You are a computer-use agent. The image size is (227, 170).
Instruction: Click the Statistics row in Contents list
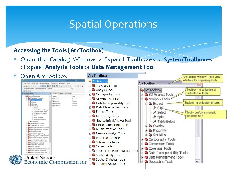click(x=65, y=106)
